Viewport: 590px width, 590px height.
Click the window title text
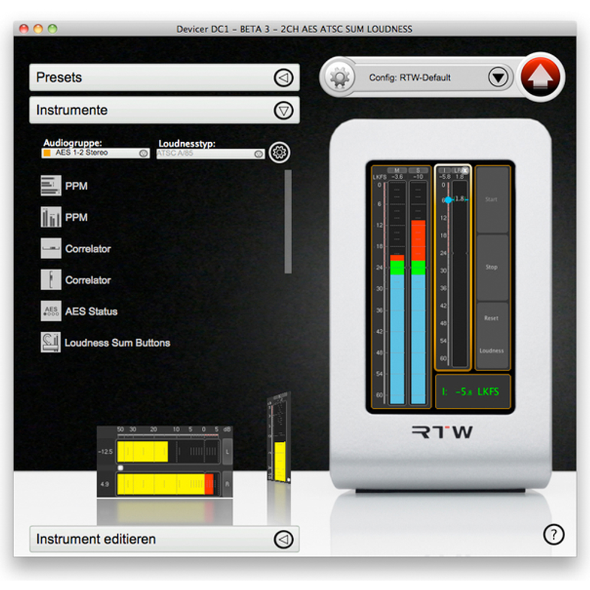point(294,29)
